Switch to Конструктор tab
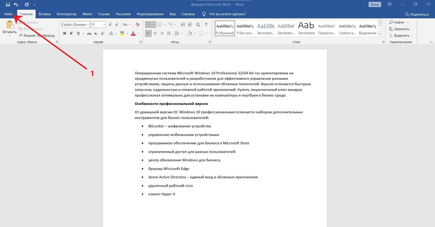 (x=67, y=14)
